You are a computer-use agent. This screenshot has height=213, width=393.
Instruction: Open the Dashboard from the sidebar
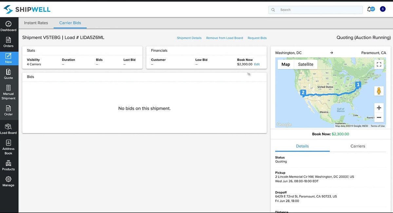(x=9, y=26)
